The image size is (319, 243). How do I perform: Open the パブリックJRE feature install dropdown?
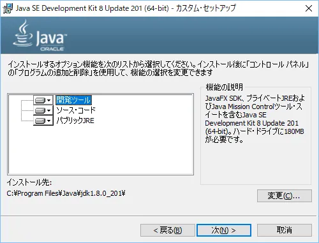click(x=43, y=121)
